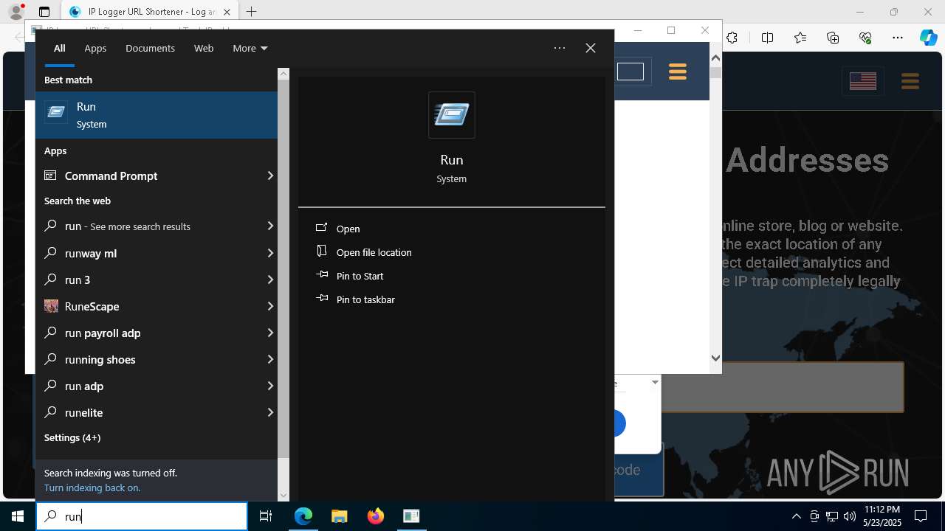Click the Windows Start button
The height and width of the screenshot is (531, 945).
[x=18, y=516]
